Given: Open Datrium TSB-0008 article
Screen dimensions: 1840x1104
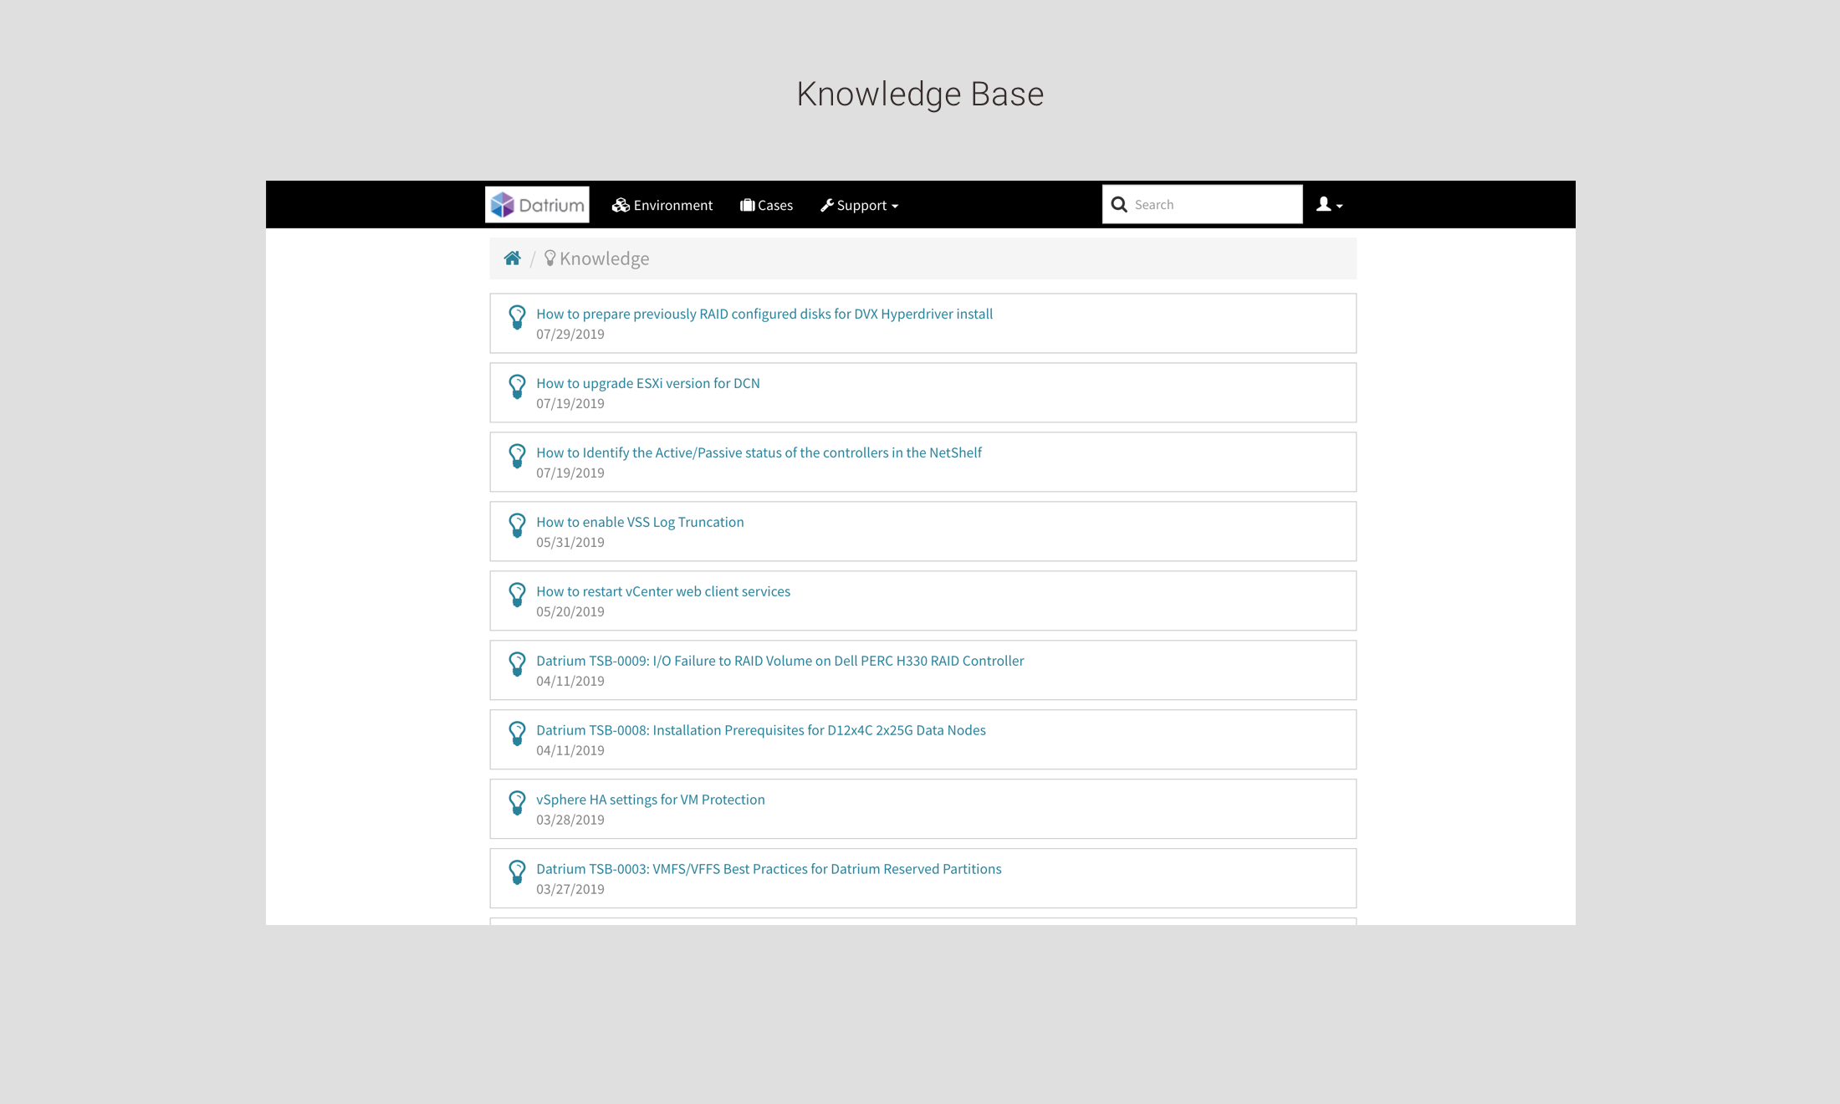Looking at the screenshot, I should 761,730.
